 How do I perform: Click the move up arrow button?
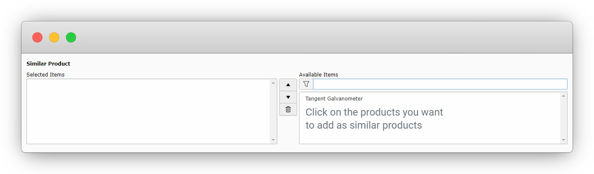click(x=288, y=84)
